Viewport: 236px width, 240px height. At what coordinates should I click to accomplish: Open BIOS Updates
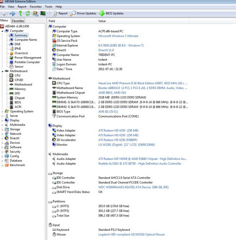pos(111,13)
